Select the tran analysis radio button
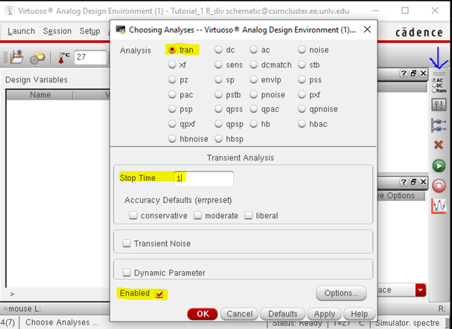Viewport: 452px width, 329px height. pos(172,50)
